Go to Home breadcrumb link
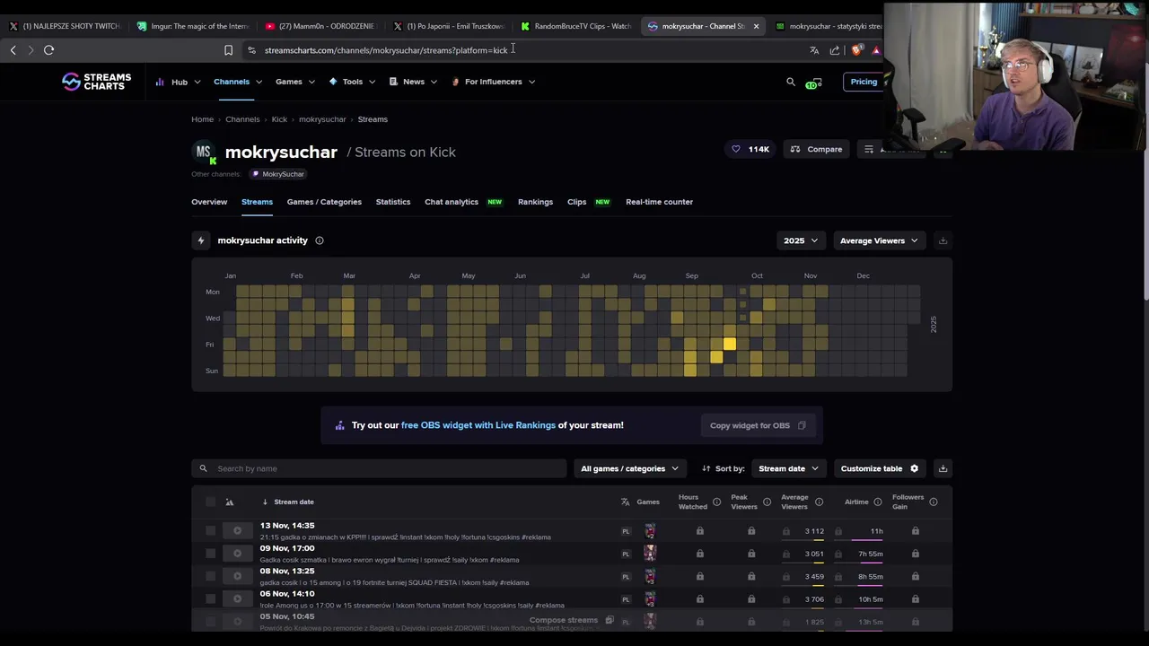The width and height of the screenshot is (1149, 646). pyautogui.click(x=202, y=119)
